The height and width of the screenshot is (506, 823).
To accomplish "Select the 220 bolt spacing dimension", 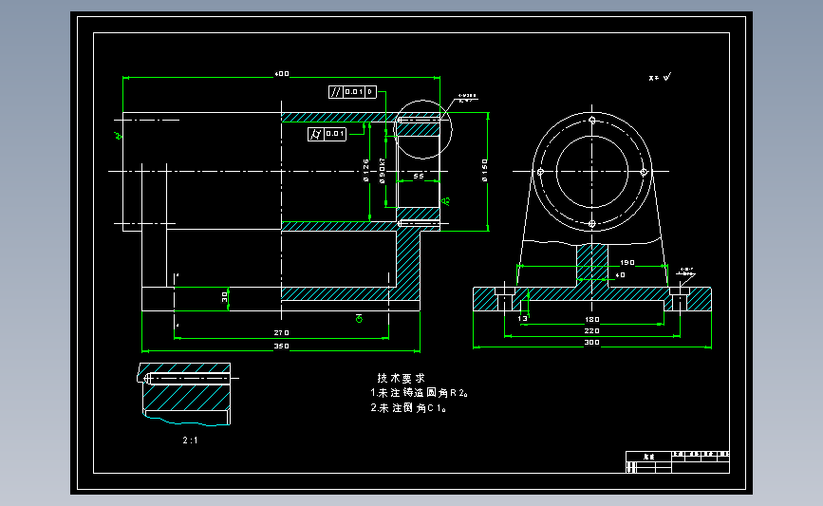I will point(592,330).
